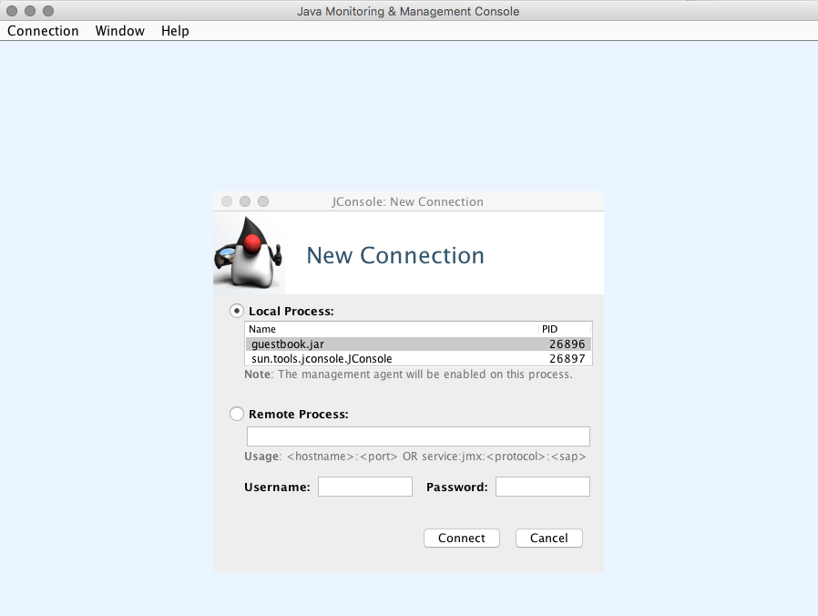Open the Window menu
Screen dimensions: 818x616
coord(119,30)
